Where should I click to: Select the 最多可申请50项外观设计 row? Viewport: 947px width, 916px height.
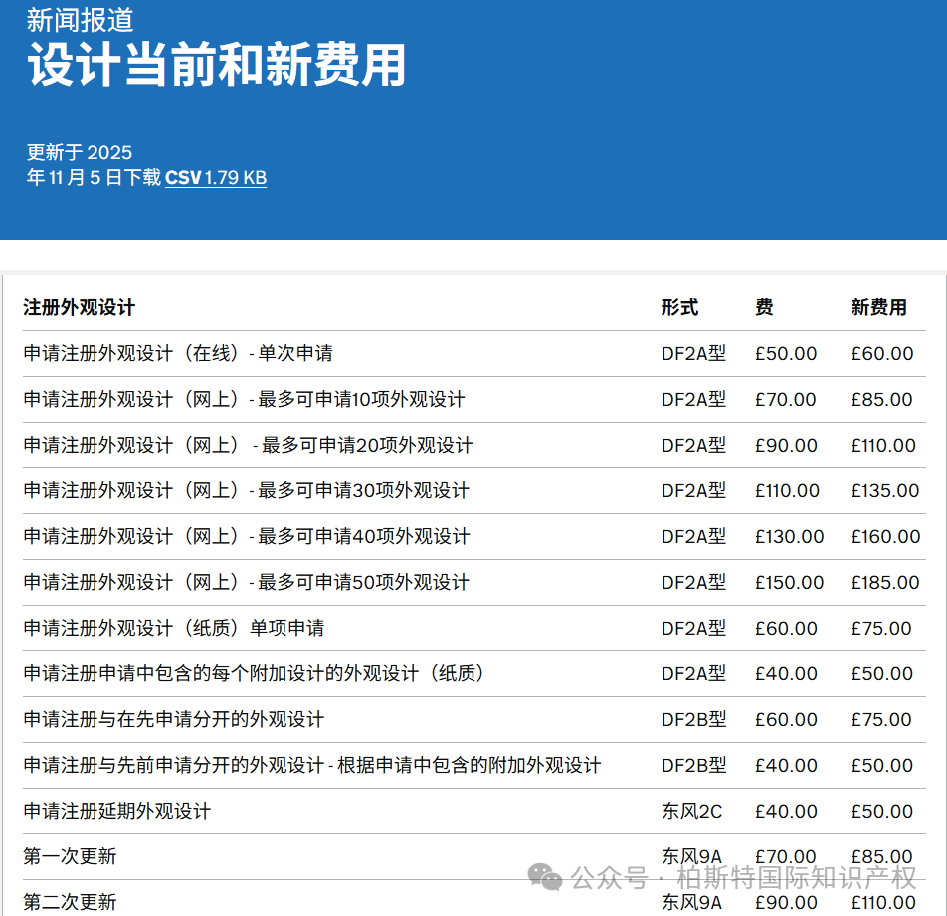[246, 582]
